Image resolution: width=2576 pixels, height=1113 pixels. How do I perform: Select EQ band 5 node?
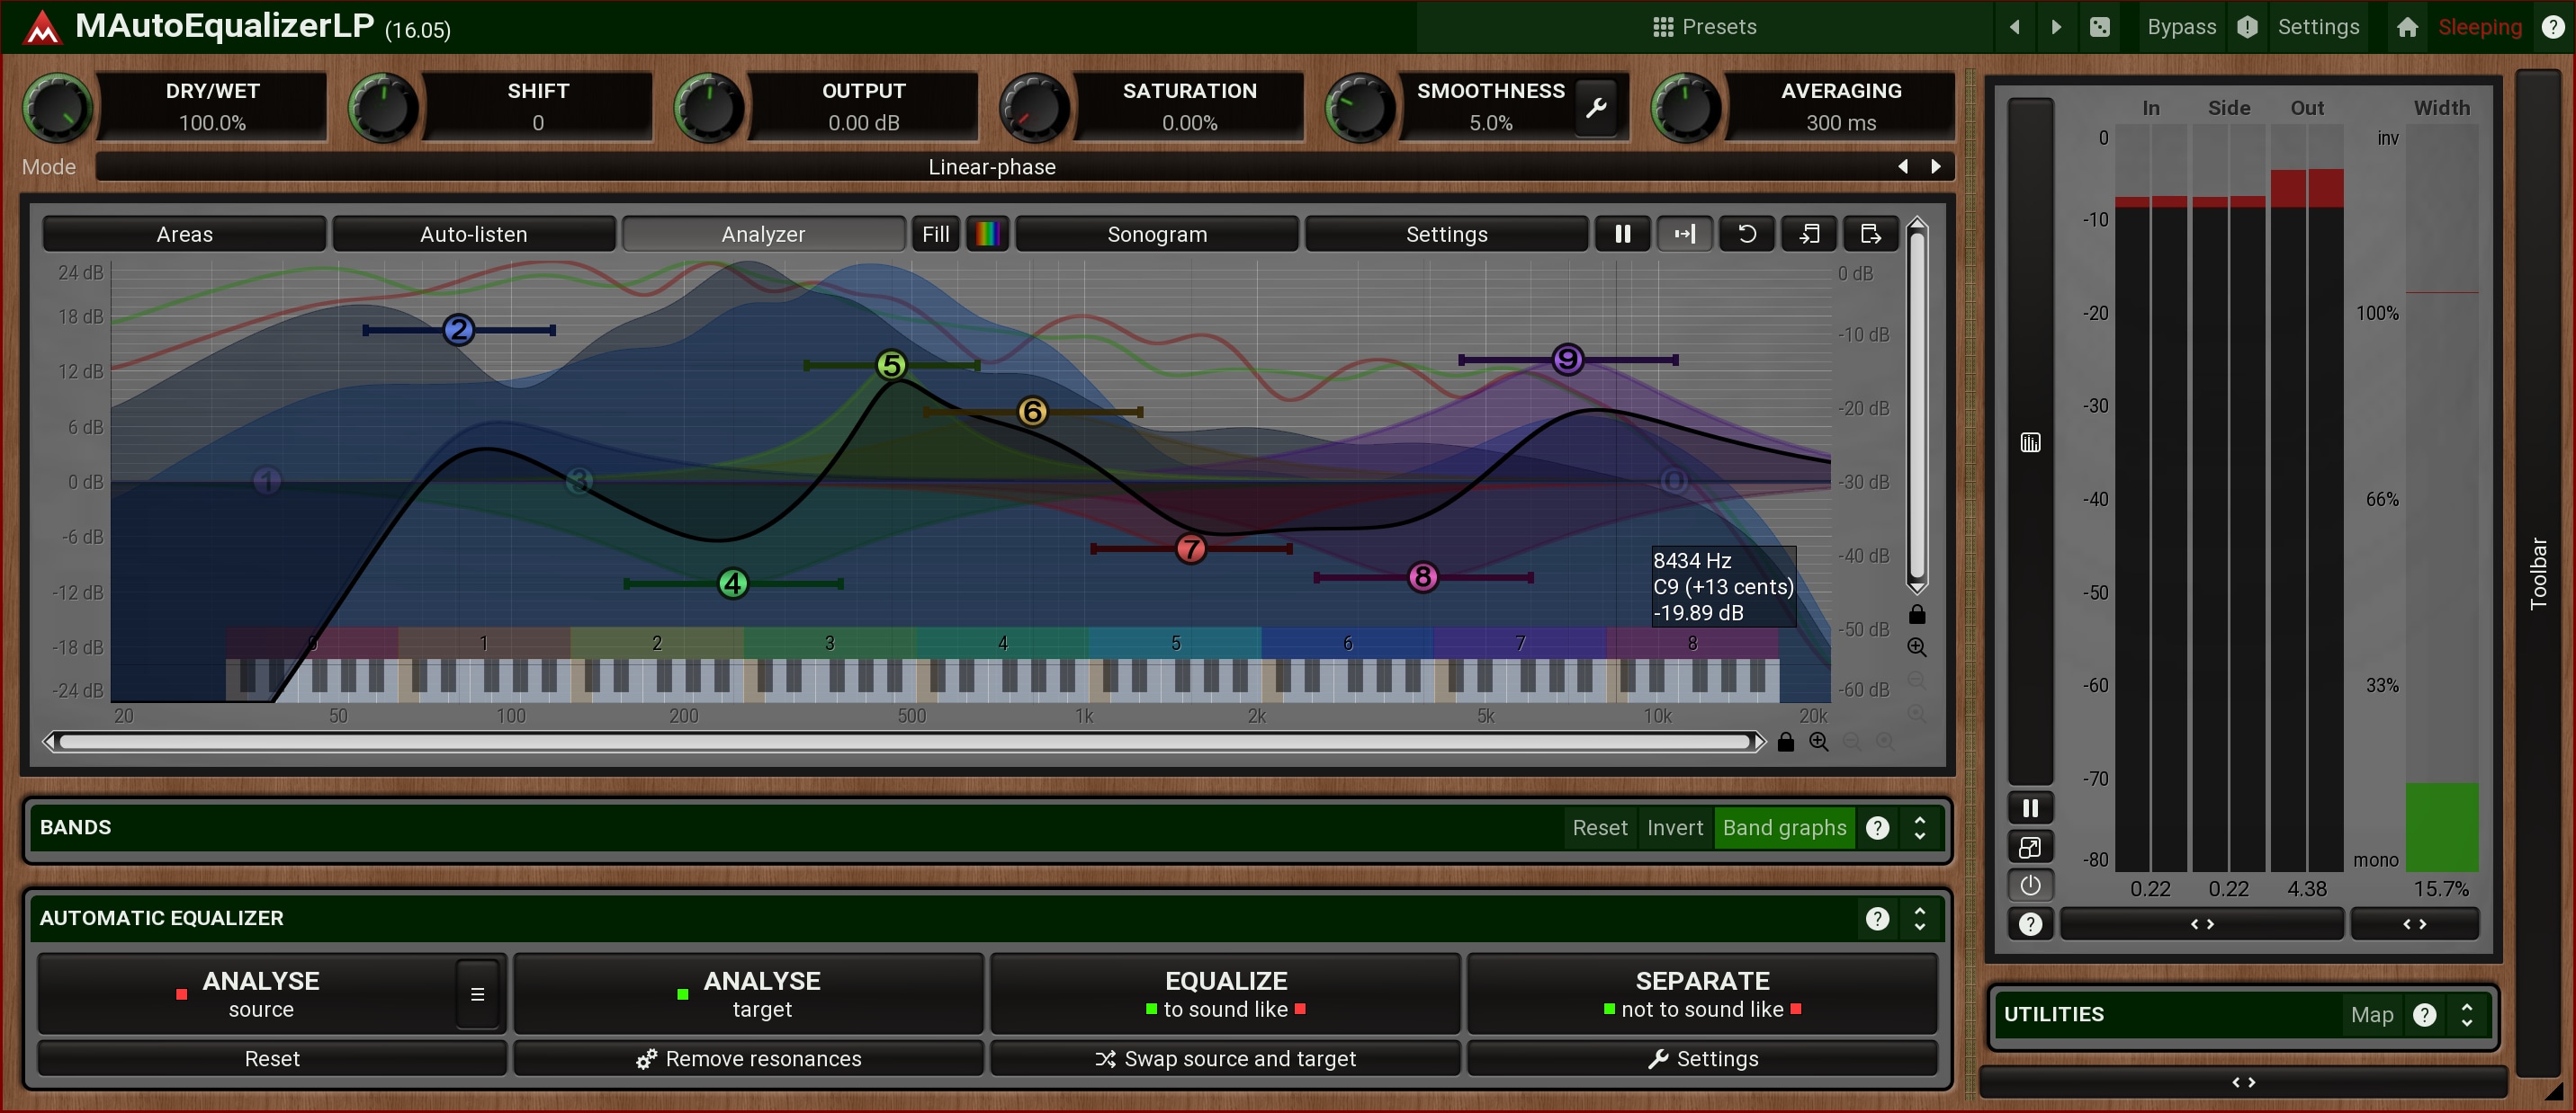(x=891, y=366)
